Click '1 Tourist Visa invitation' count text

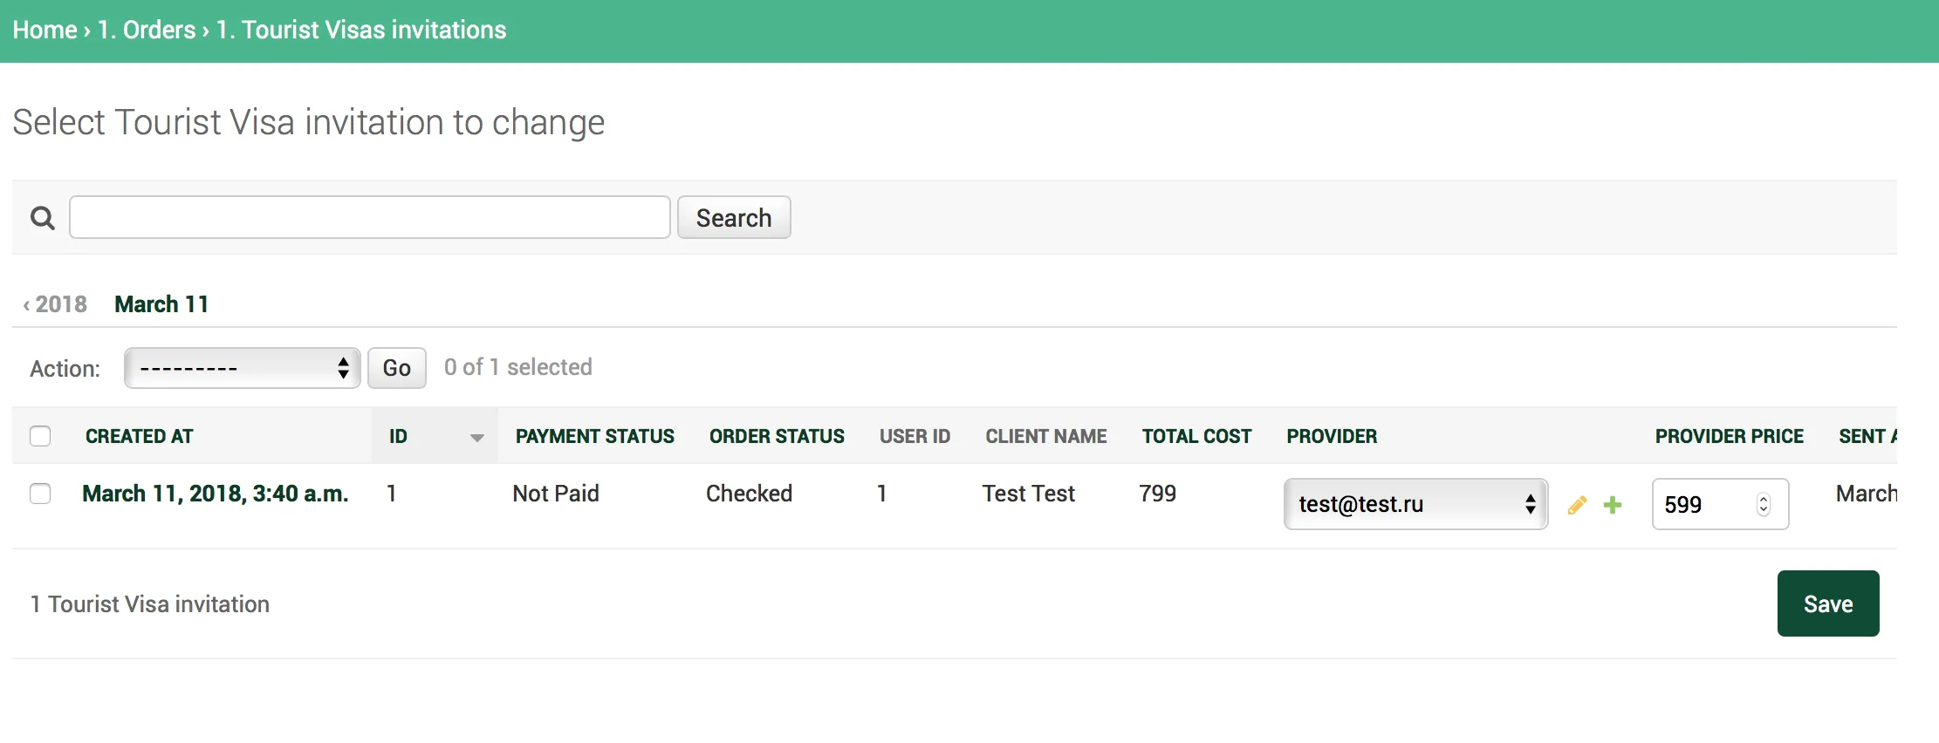tap(150, 604)
